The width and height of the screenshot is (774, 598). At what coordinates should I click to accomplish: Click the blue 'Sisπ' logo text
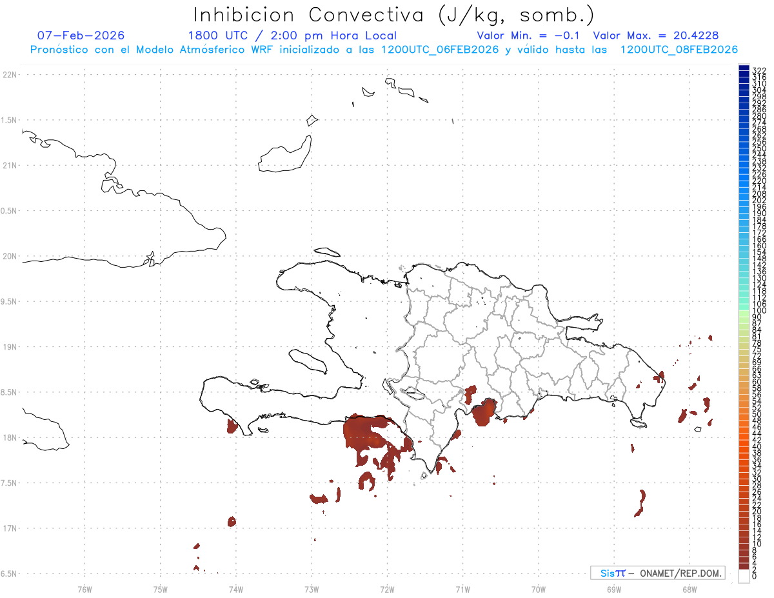(x=613, y=573)
